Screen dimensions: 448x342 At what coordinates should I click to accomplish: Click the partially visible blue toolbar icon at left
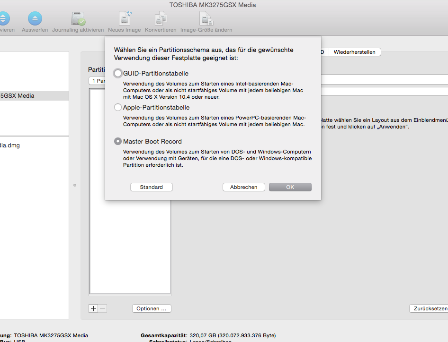click(4, 18)
